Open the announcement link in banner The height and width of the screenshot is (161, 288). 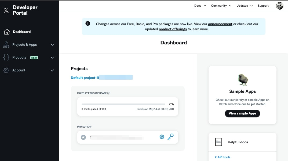[220, 24]
